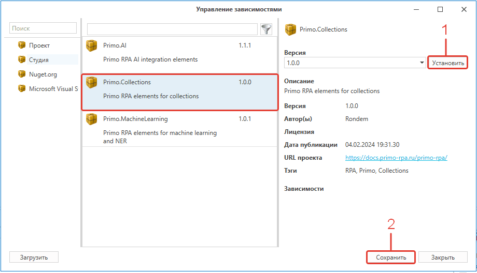Click the Nuget.org source package icon
This screenshot has height=273, width=477.
tap(22, 74)
